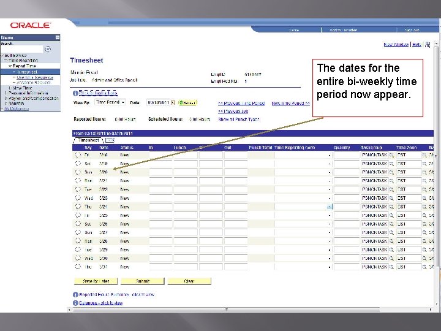Open the Help link
The height and width of the screenshot is (331, 441).
coord(417,45)
